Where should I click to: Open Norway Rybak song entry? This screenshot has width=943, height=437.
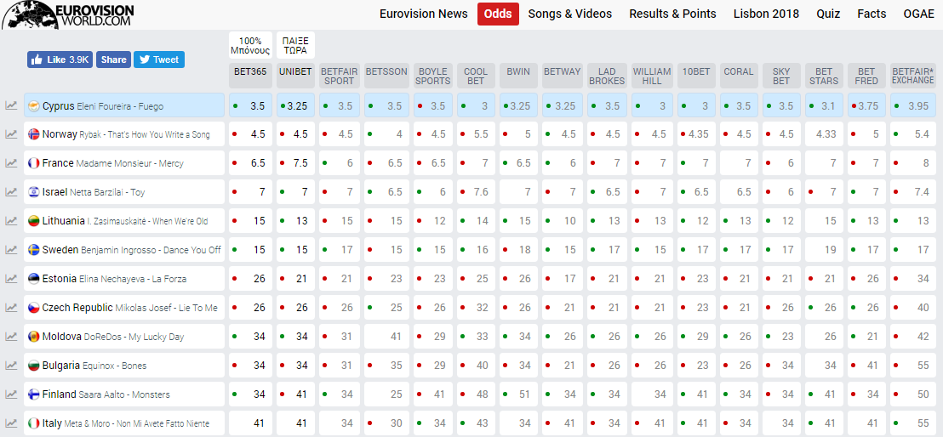pyautogui.click(x=124, y=134)
